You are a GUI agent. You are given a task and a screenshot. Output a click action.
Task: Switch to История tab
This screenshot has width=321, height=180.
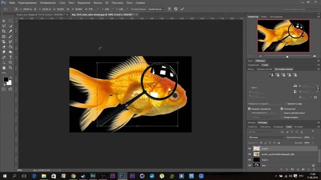click(298, 126)
